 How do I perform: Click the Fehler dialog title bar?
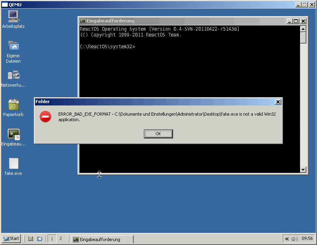(x=158, y=102)
